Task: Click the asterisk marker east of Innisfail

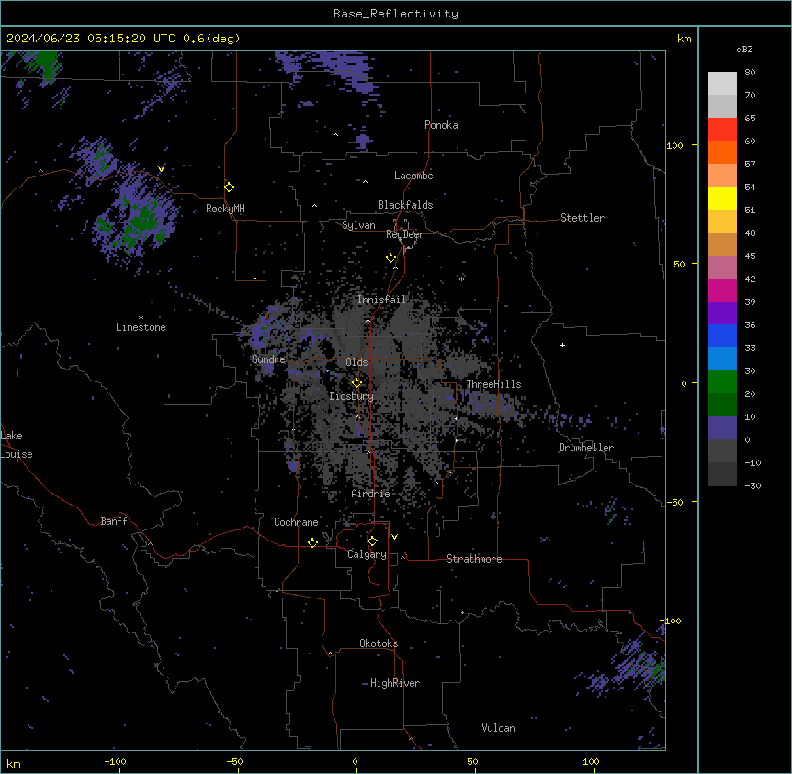Action: [x=461, y=279]
